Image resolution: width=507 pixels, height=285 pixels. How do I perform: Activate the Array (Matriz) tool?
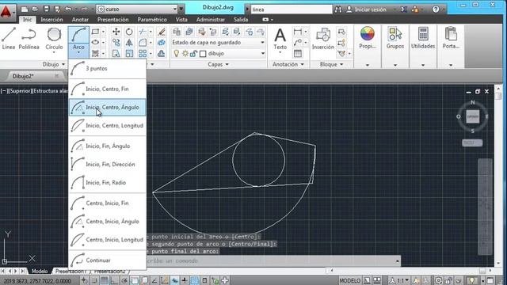click(143, 53)
